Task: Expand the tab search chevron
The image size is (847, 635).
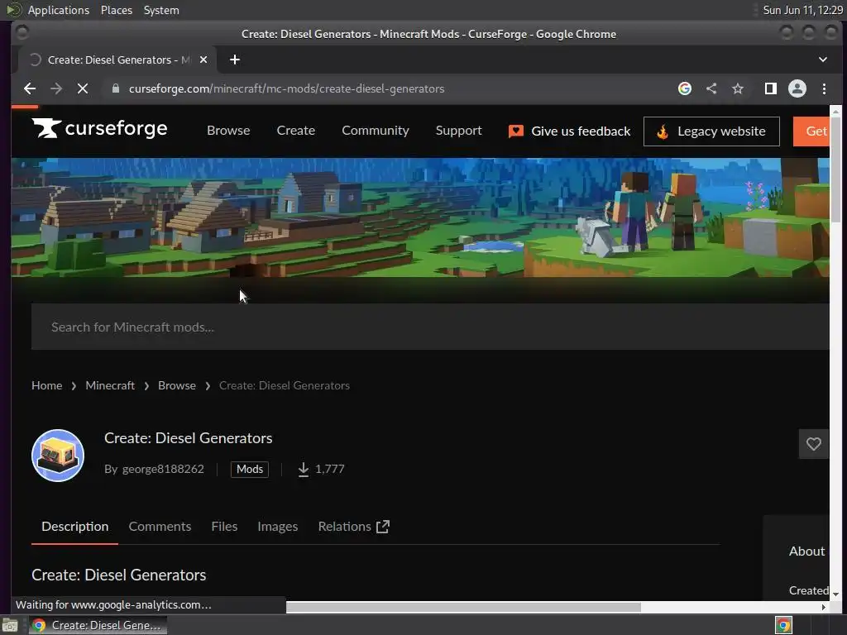Action: pos(823,60)
